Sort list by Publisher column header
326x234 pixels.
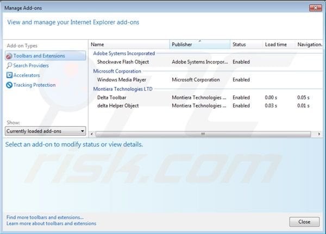[200, 45]
